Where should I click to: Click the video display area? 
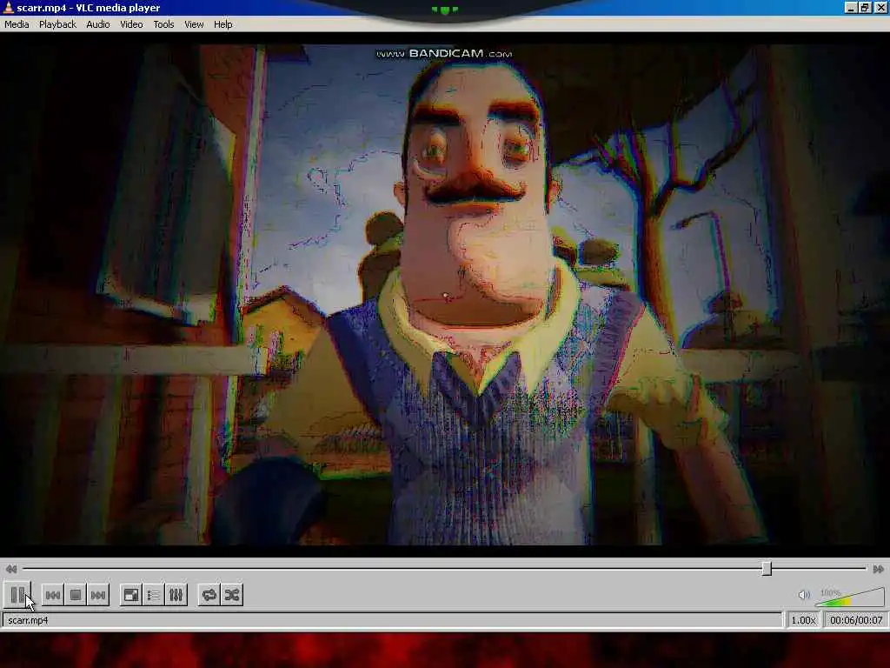point(444,294)
